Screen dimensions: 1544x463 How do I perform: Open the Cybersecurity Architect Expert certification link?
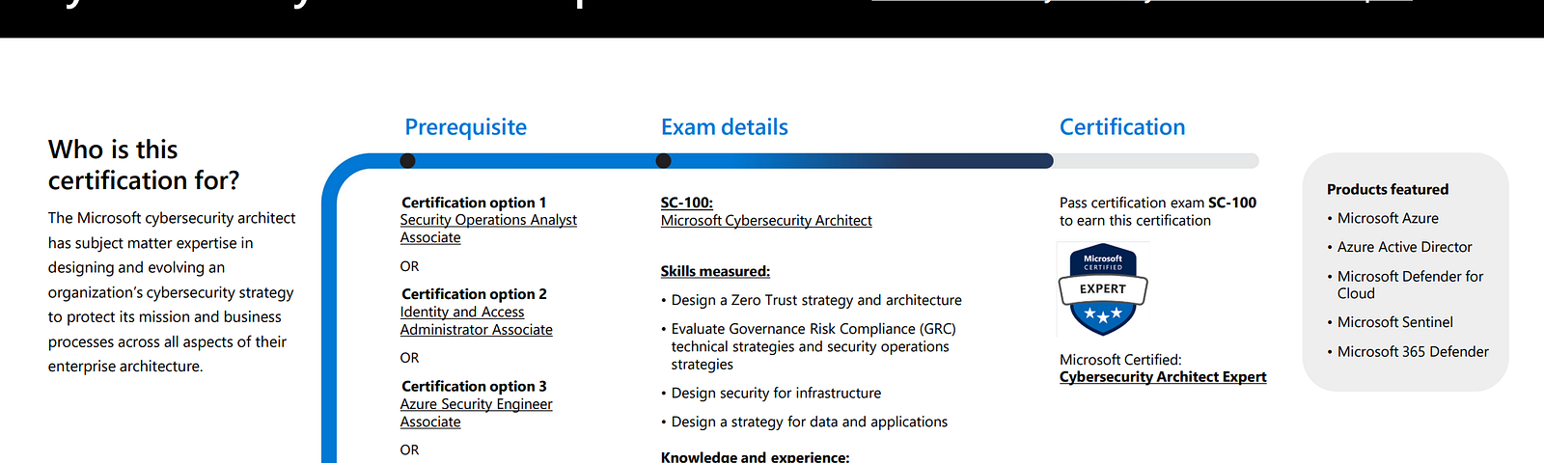tap(1163, 376)
